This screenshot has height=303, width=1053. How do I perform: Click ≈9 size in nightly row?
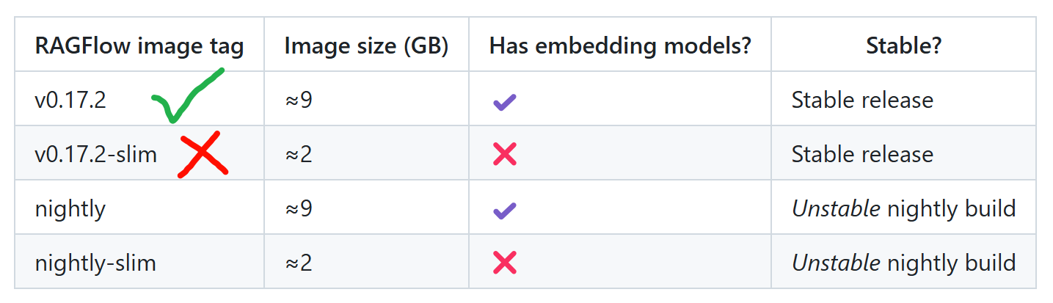point(299,209)
